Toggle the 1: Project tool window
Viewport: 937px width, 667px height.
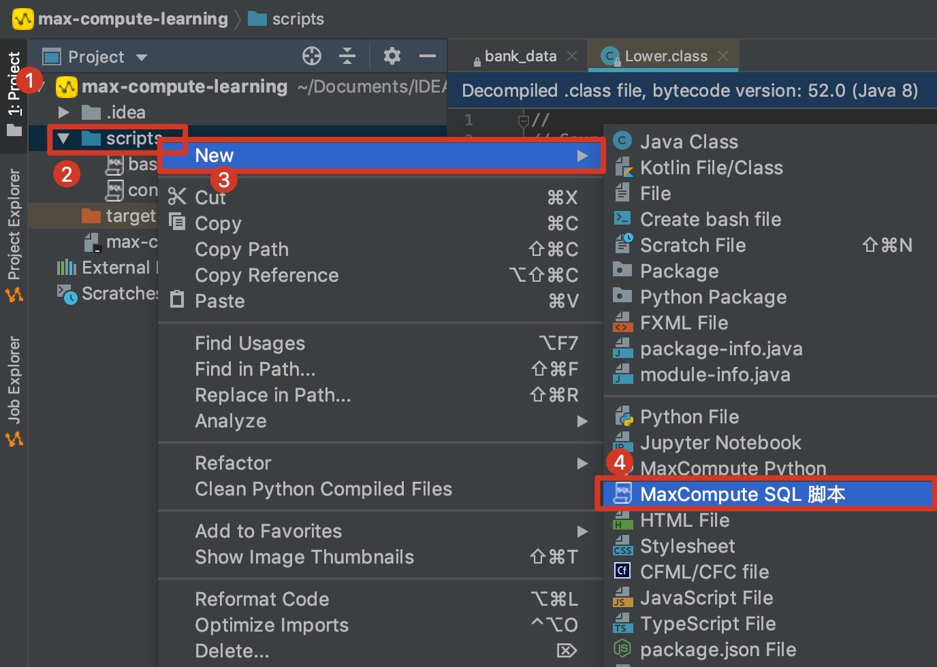point(14,88)
